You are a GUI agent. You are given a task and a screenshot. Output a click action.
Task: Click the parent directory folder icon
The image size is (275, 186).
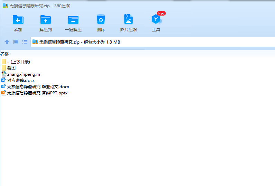[x=4, y=62]
